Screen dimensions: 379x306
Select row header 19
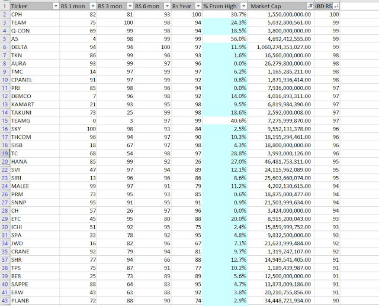coord(5,154)
